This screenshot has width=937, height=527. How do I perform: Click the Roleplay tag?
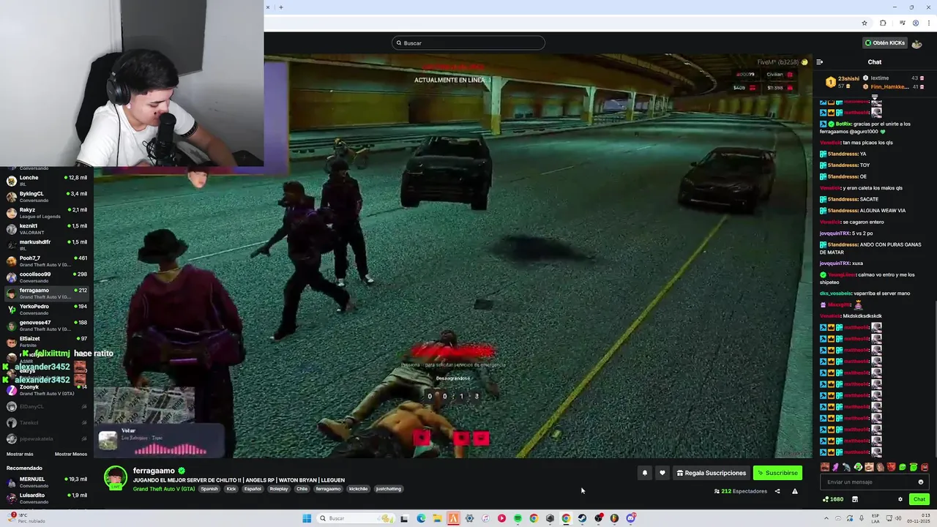coord(279,489)
